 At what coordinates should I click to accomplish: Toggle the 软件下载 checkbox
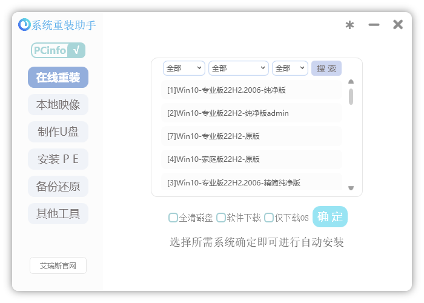coord(221,218)
